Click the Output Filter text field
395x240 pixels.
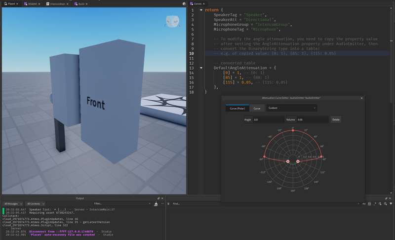pyautogui.click(x=121, y=203)
